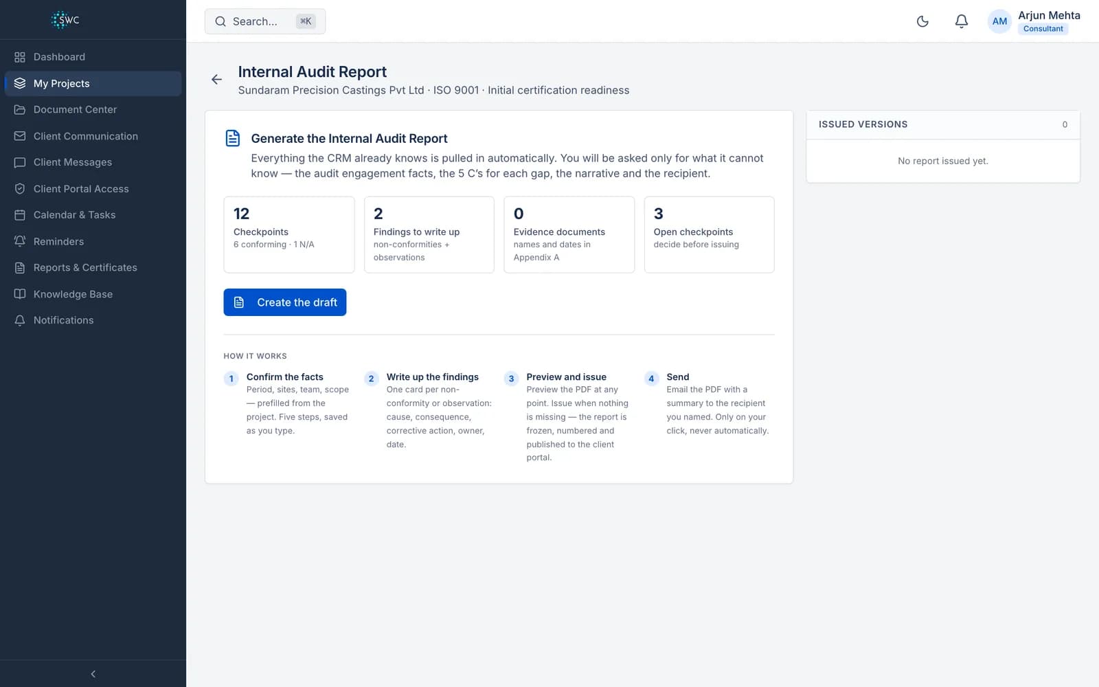Click the Consultant role badge
The width and height of the screenshot is (1099, 687).
(x=1043, y=29)
